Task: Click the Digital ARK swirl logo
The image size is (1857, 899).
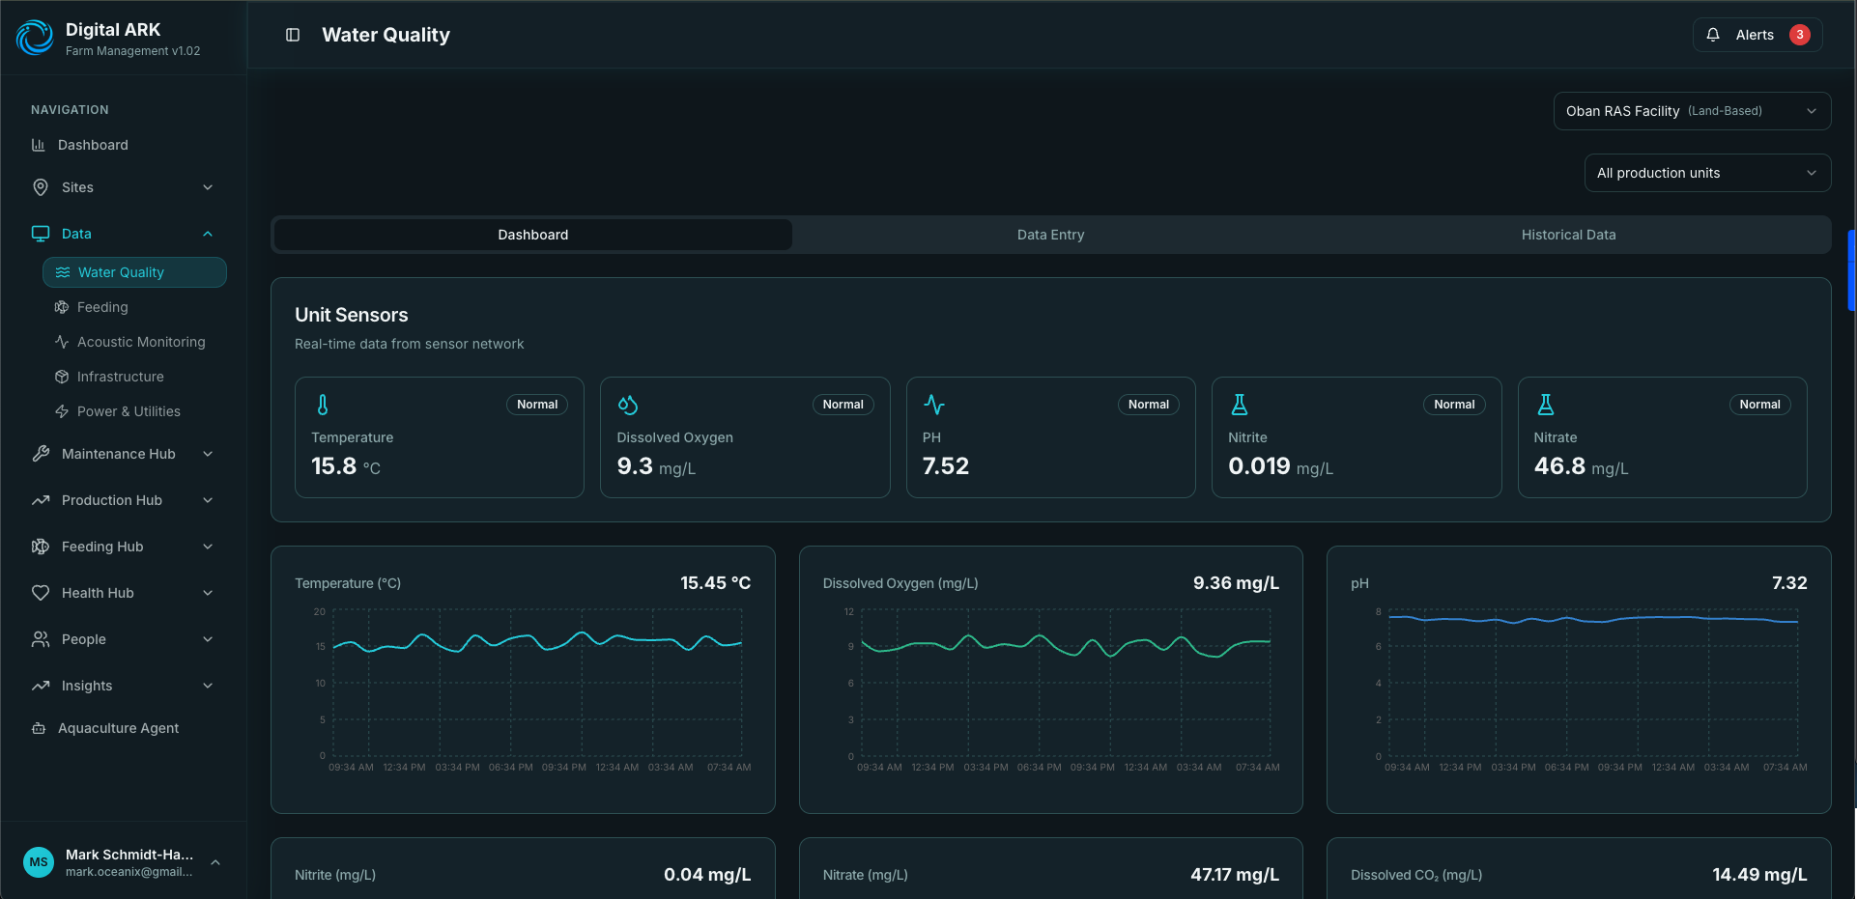Action: tap(35, 38)
